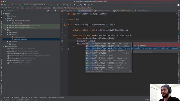Image resolution: width=180 pixels, height=101 pixels.
Task: Open the Android project view dropdown
Action: [x=8, y=11]
